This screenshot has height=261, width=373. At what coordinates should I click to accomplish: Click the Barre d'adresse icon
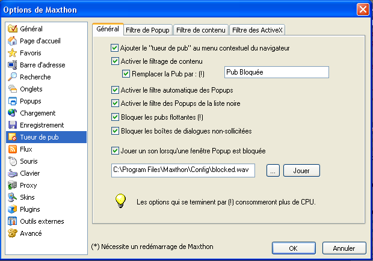13,65
